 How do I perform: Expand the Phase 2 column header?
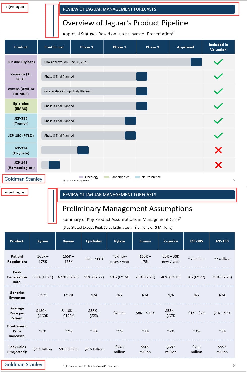tap(119, 47)
